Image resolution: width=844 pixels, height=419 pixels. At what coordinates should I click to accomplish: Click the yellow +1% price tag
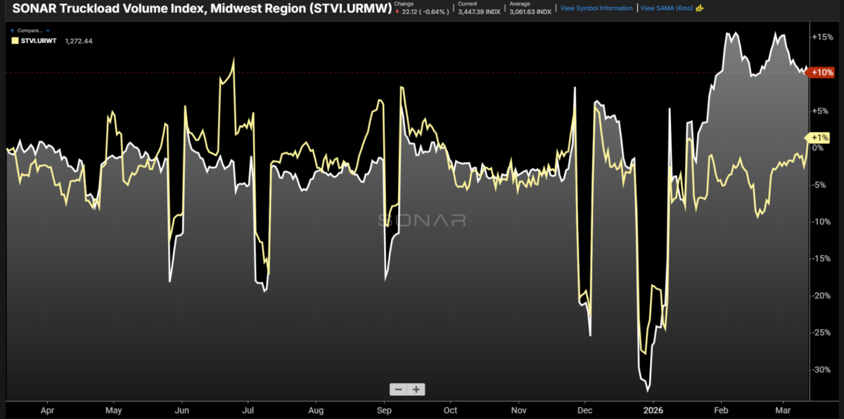pos(817,138)
